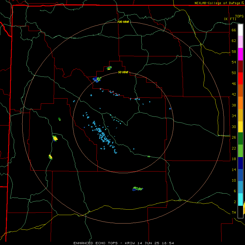Screen dimensions: 245x245
Task: Click the TH threshold legend label
Action: [x=234, y=213]
